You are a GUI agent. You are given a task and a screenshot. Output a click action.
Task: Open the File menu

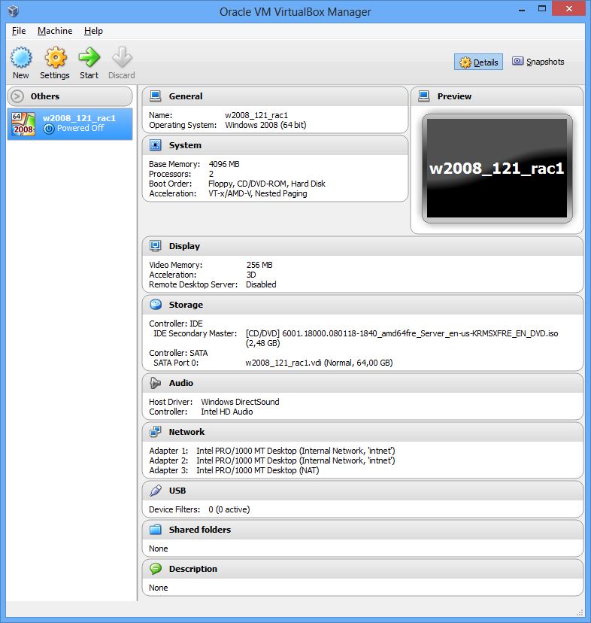pyautogui.click(x=19, y=31)
